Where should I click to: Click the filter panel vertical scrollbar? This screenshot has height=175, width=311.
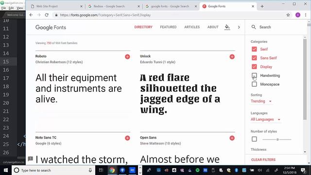305,79
